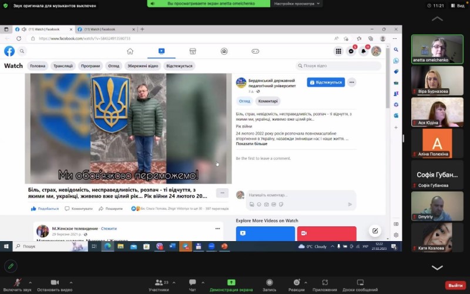Click the Windows Start button

click(6, 246)
